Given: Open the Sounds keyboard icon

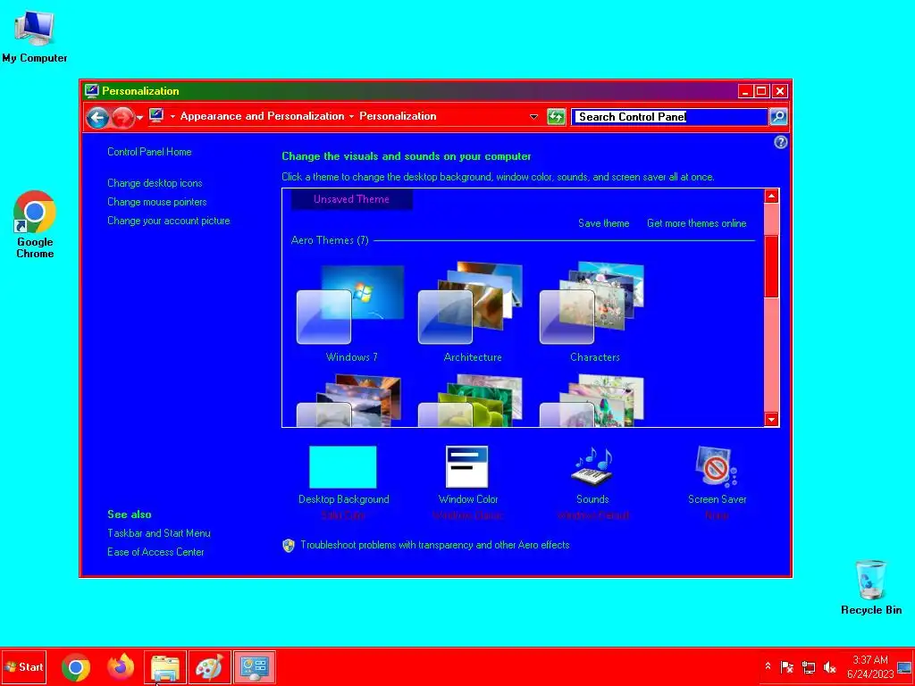Looking at the screenshot, I should pyautogui.click(x=592, y=466).
